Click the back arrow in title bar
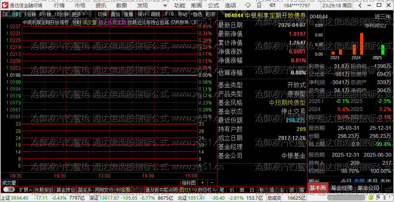 coord(360,5)
